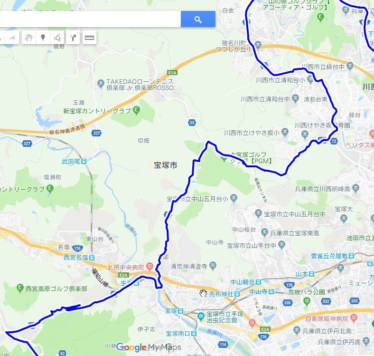Viewport: 374px width, 356px height.
Task: Click the 自衛隊阪神病院 hospital marker
Action: tap(354, 318)
